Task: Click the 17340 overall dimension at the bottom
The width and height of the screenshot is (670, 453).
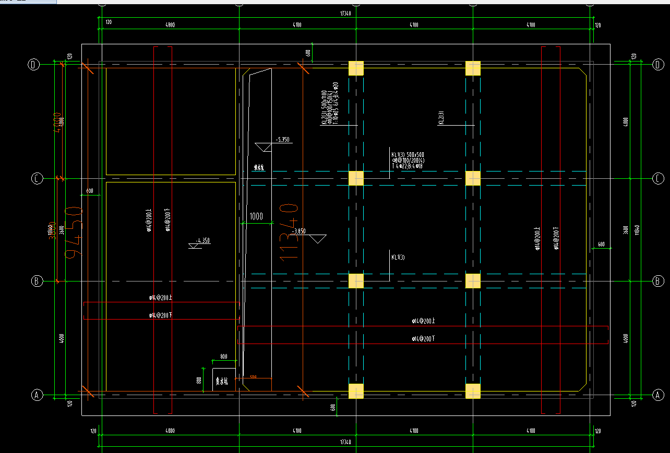Action: tap(345, 442)
